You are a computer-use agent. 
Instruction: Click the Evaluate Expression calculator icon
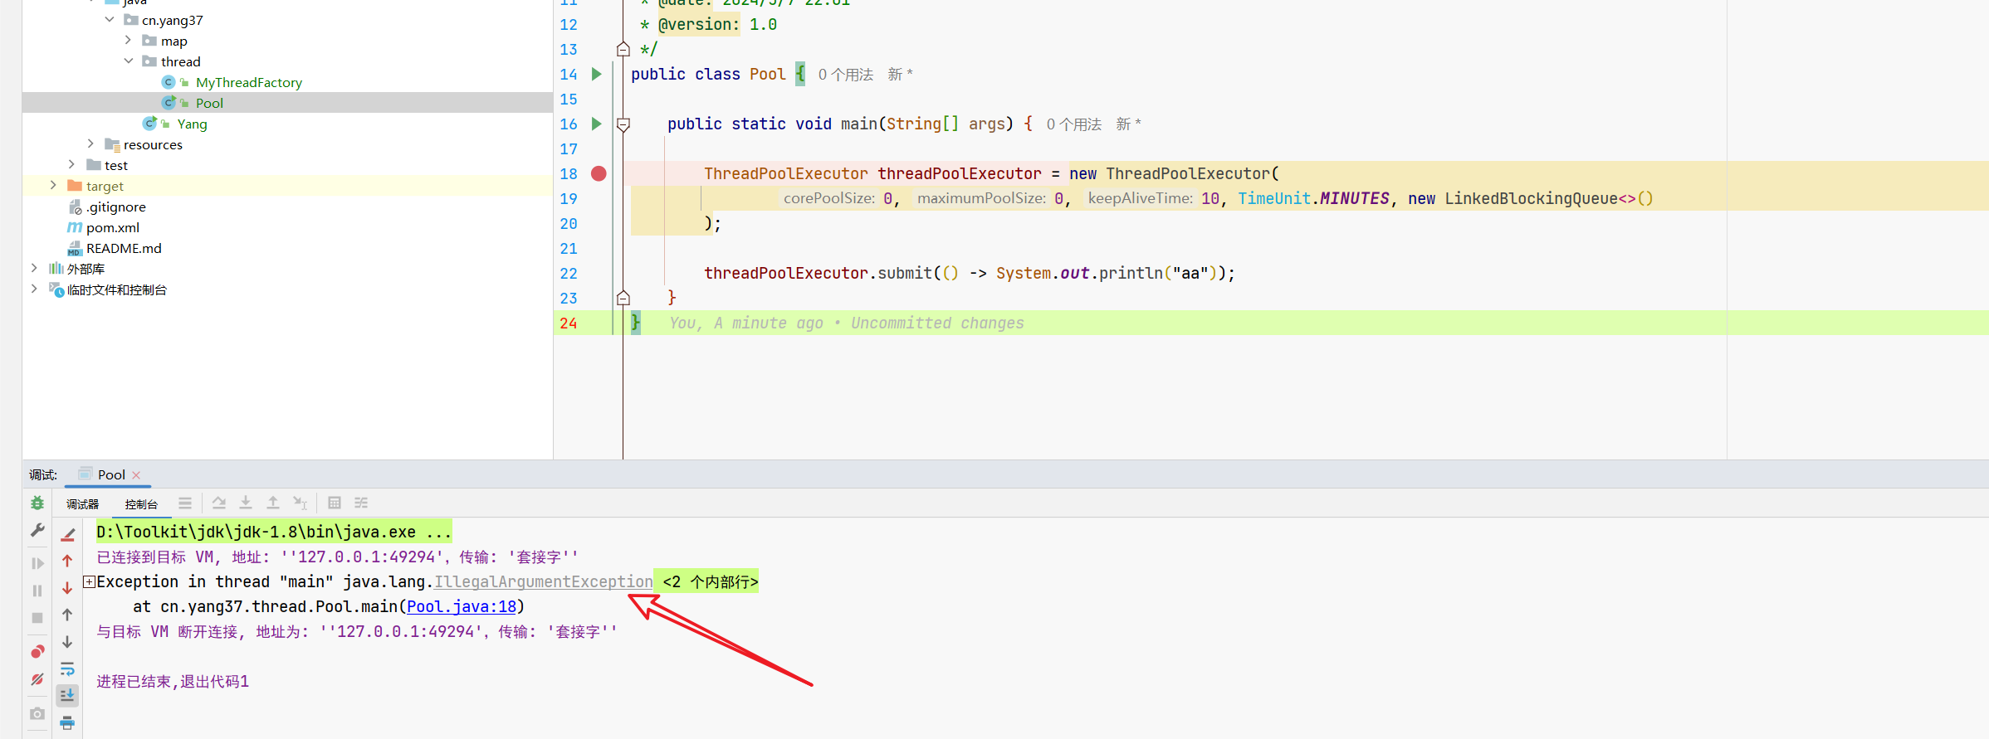(335, 503)
